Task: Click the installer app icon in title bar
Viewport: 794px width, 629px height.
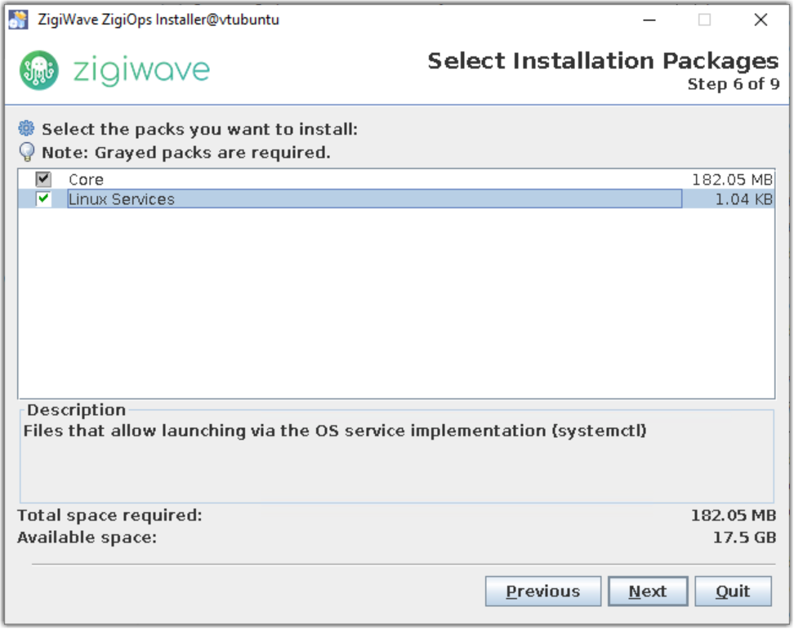Action: pos(18,20)
